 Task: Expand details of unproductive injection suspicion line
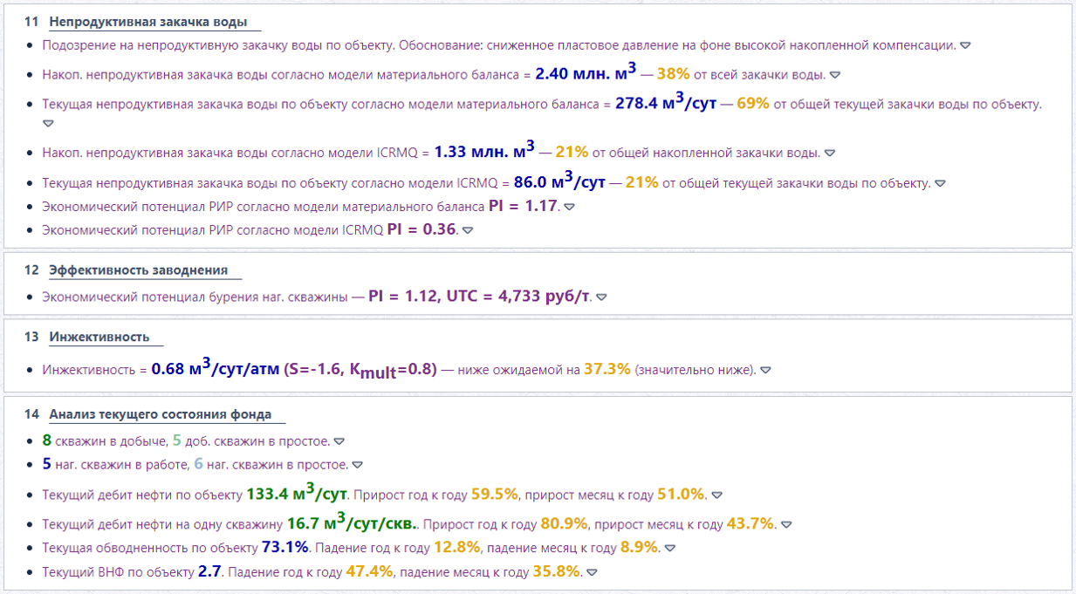coord(966,44)
